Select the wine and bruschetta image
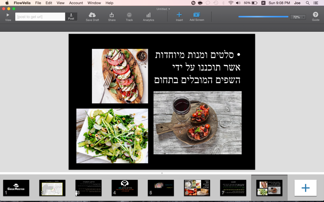The height and width of the screenshot is (202, 324). [x=197, y=123]
